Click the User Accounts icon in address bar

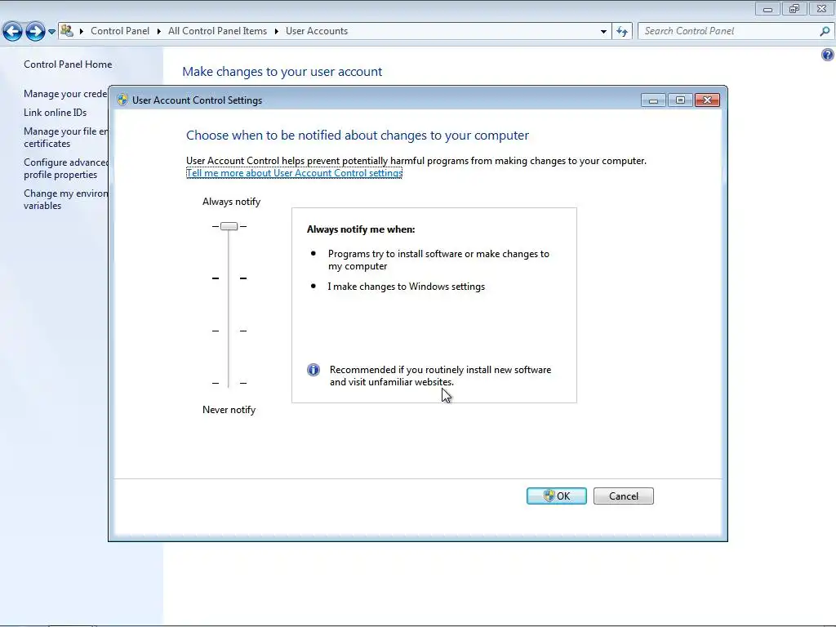[x=67, y=31]
